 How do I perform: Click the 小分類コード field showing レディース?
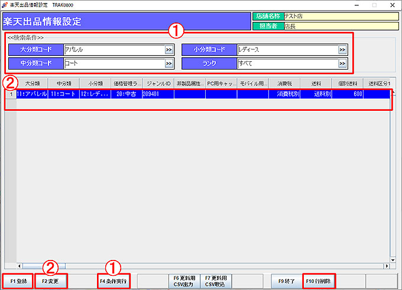coord(287,50)
